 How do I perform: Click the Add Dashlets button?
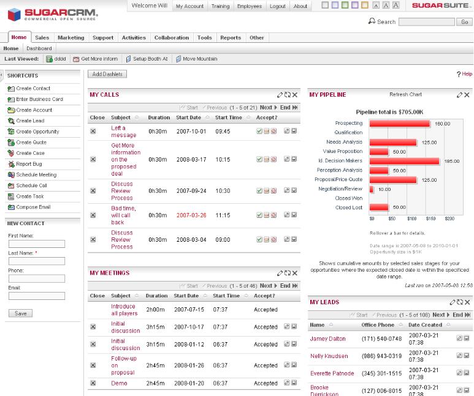(107, 74)
